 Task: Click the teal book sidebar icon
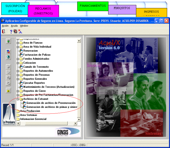point(8,57)
